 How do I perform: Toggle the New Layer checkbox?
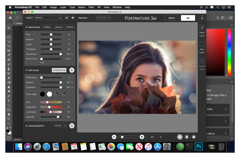point(202,44)
